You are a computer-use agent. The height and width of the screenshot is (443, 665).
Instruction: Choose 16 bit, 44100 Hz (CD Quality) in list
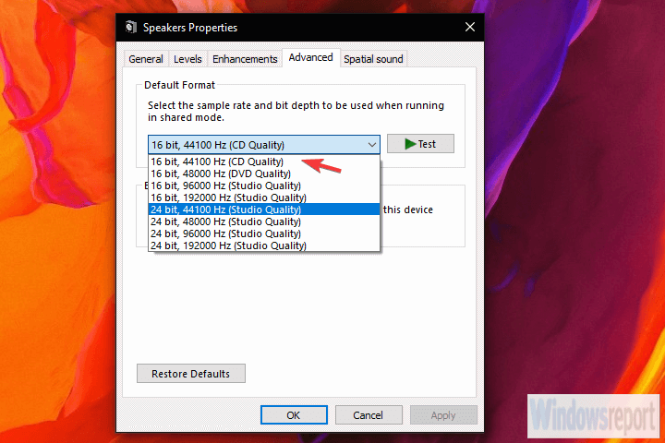[x=264, y=162]
